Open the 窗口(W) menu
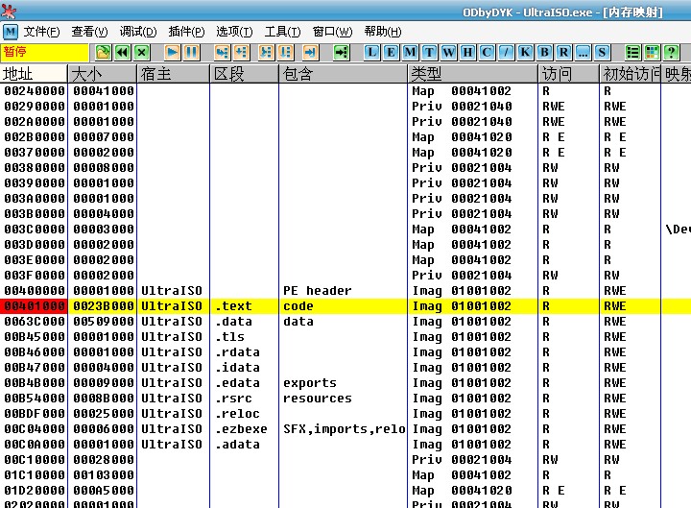 332,32
